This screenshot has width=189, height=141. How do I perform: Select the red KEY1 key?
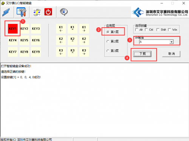tap(12, 29)
